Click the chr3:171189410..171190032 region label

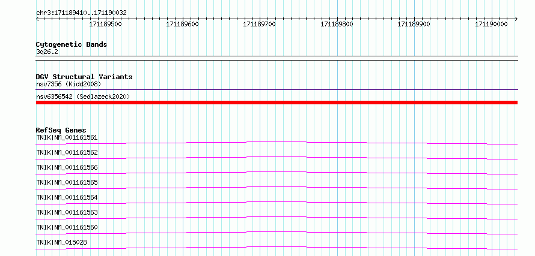(81, 13)
